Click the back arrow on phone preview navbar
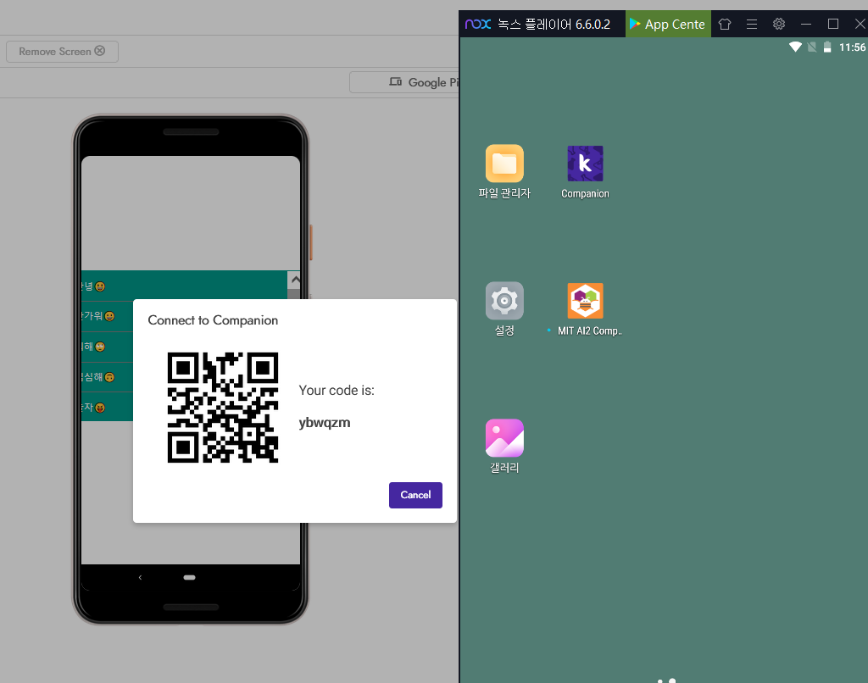Image resolution: width=868 pixels, height=683 pixels. pos(140,577)
